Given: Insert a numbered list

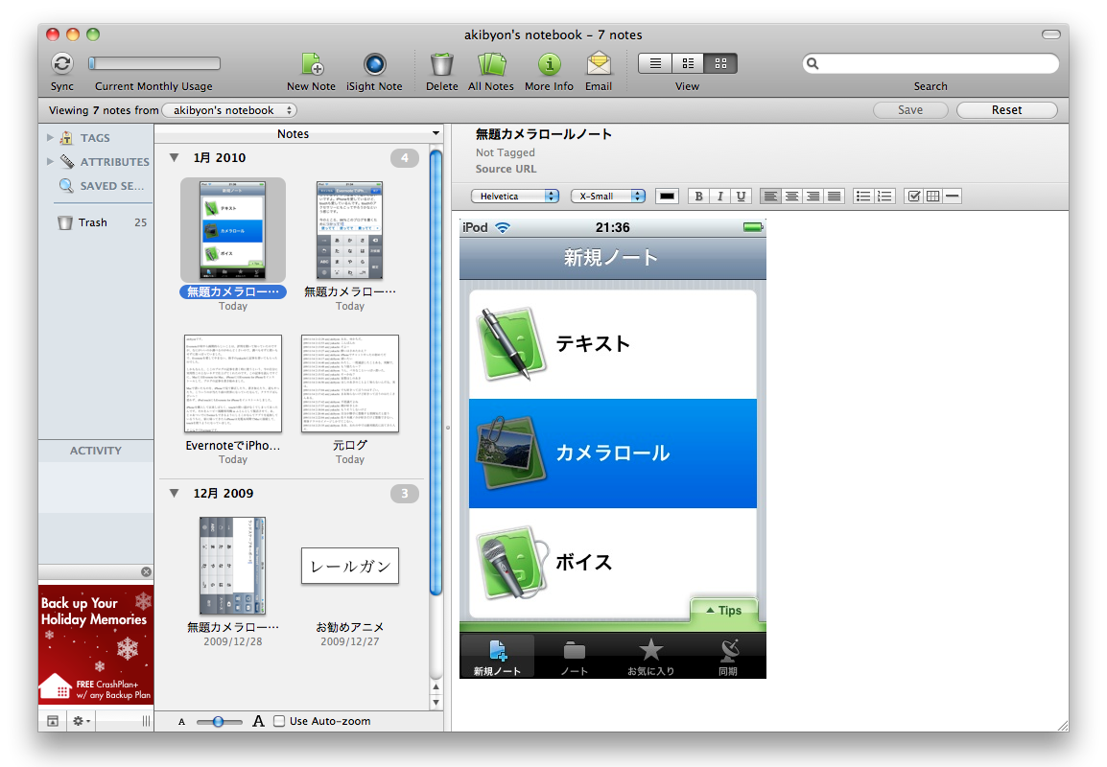Looking at the screenshot, I should (884, 197).
